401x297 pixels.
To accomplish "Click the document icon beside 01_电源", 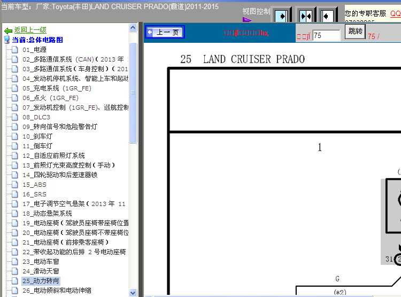I will [x=15, y=50].
